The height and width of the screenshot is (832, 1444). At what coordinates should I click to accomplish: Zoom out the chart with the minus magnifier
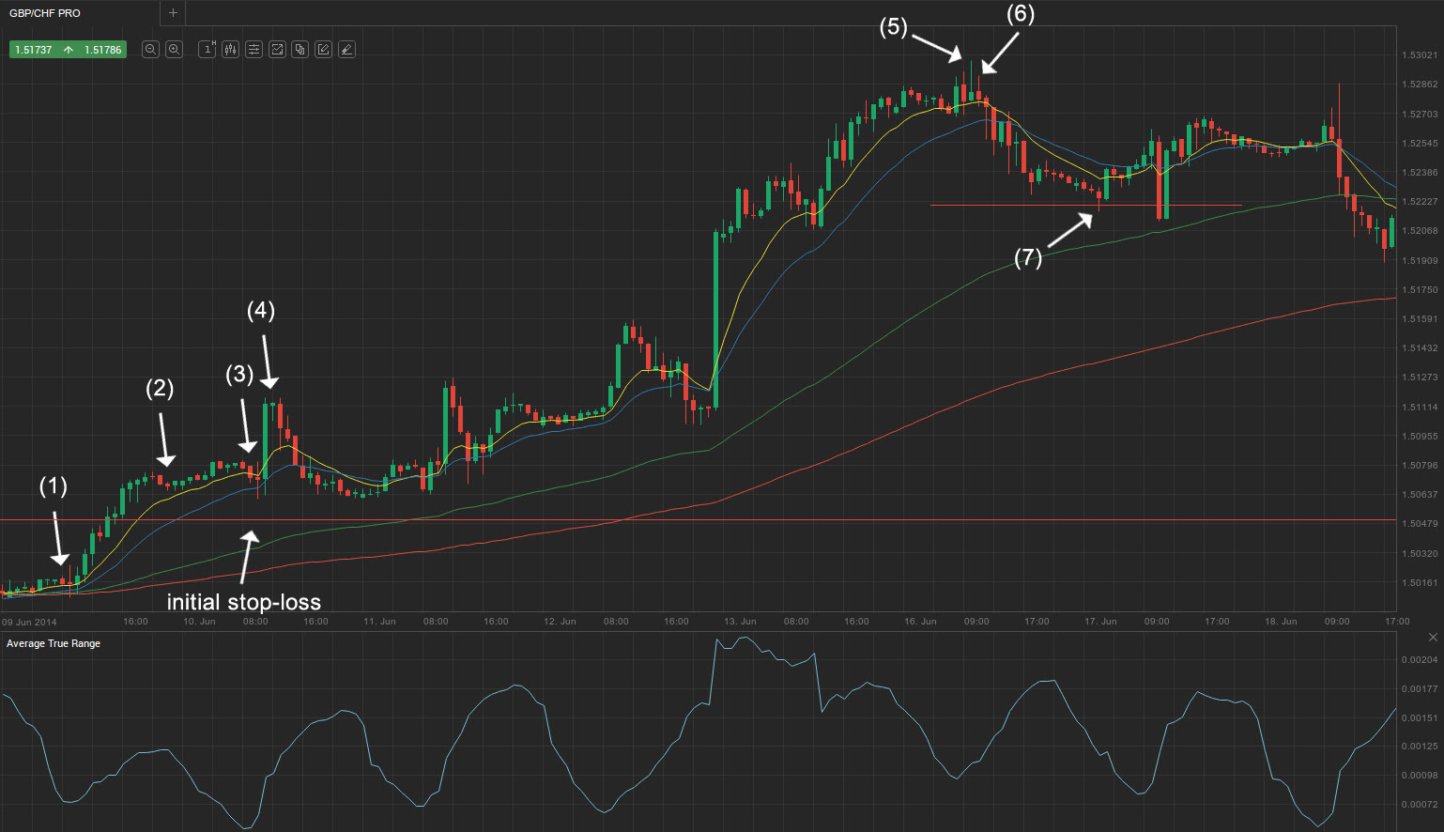(x=150, y=50)
